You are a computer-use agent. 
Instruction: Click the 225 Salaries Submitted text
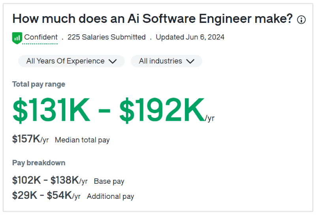tap(106, 37)
